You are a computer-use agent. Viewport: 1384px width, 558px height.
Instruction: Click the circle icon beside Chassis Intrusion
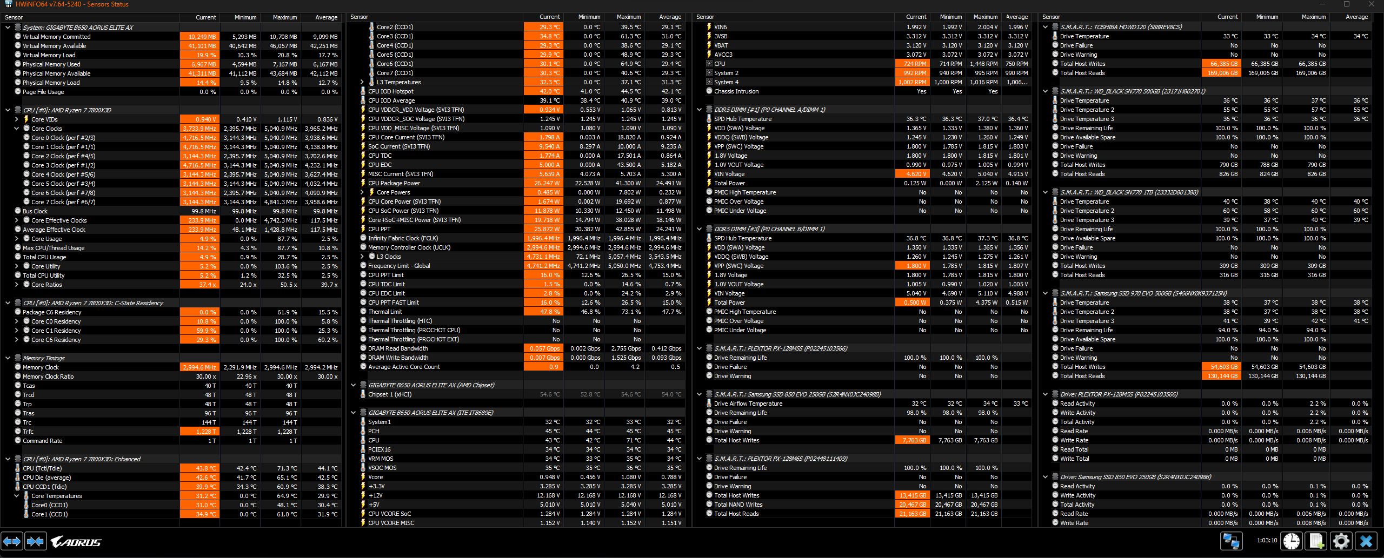coord(709,91)
